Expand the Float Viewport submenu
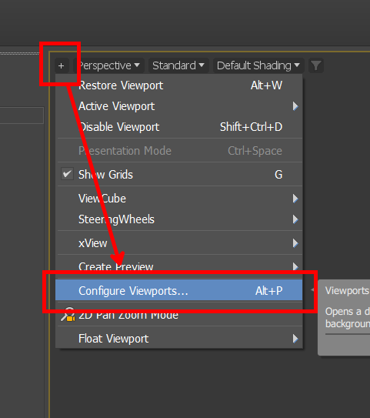Image resolution: width=370 pixels, height=418 pixels. click(x=179, y=339)
